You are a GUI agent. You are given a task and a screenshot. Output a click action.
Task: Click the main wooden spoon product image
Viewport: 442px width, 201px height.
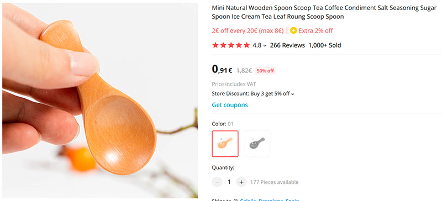click(100, 100)
